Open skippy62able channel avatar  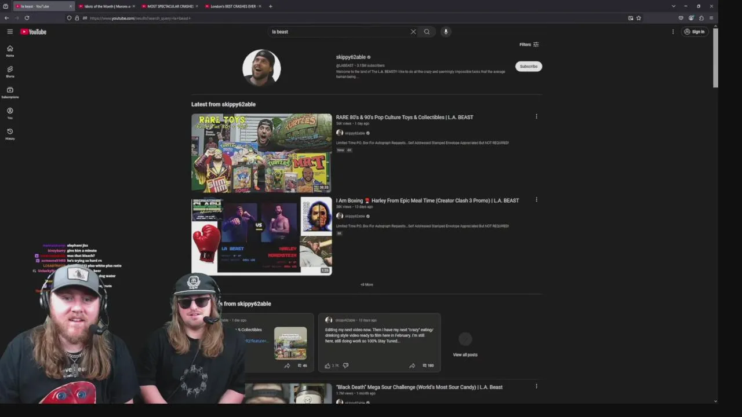[x=261, y=68]
